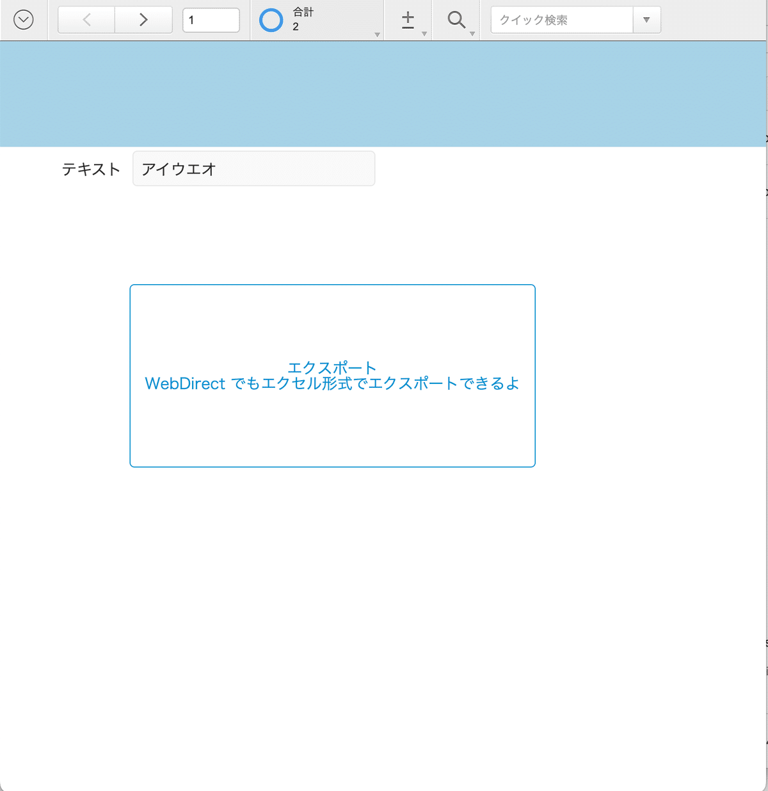768x791 pixels.
Task: Open find mode via the magnifier icon
Action: [x=456, y=20]
